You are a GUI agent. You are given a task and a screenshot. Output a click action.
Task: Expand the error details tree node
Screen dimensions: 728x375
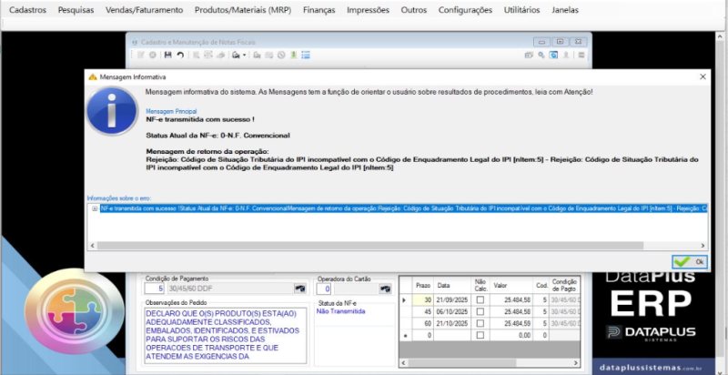click(x=95, y=208)
